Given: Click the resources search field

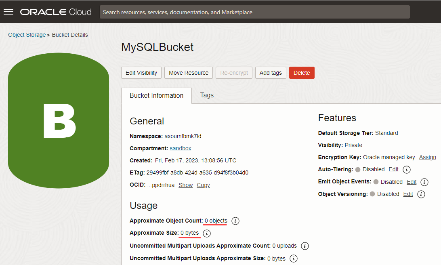Looking at the screenshot, I should coord(254,12).
